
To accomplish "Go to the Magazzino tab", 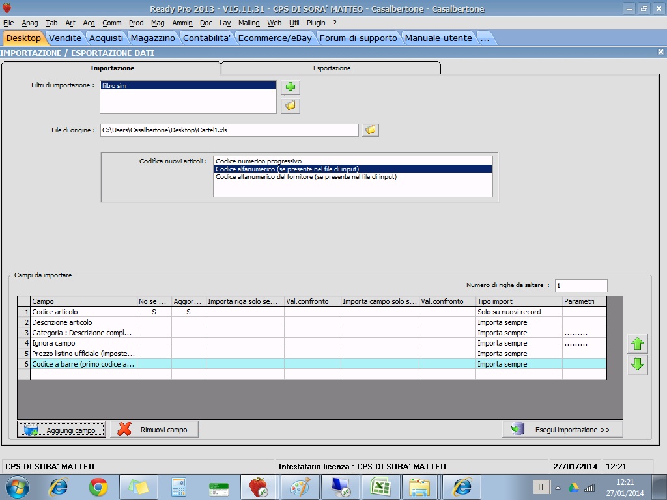I will point(152,38).
